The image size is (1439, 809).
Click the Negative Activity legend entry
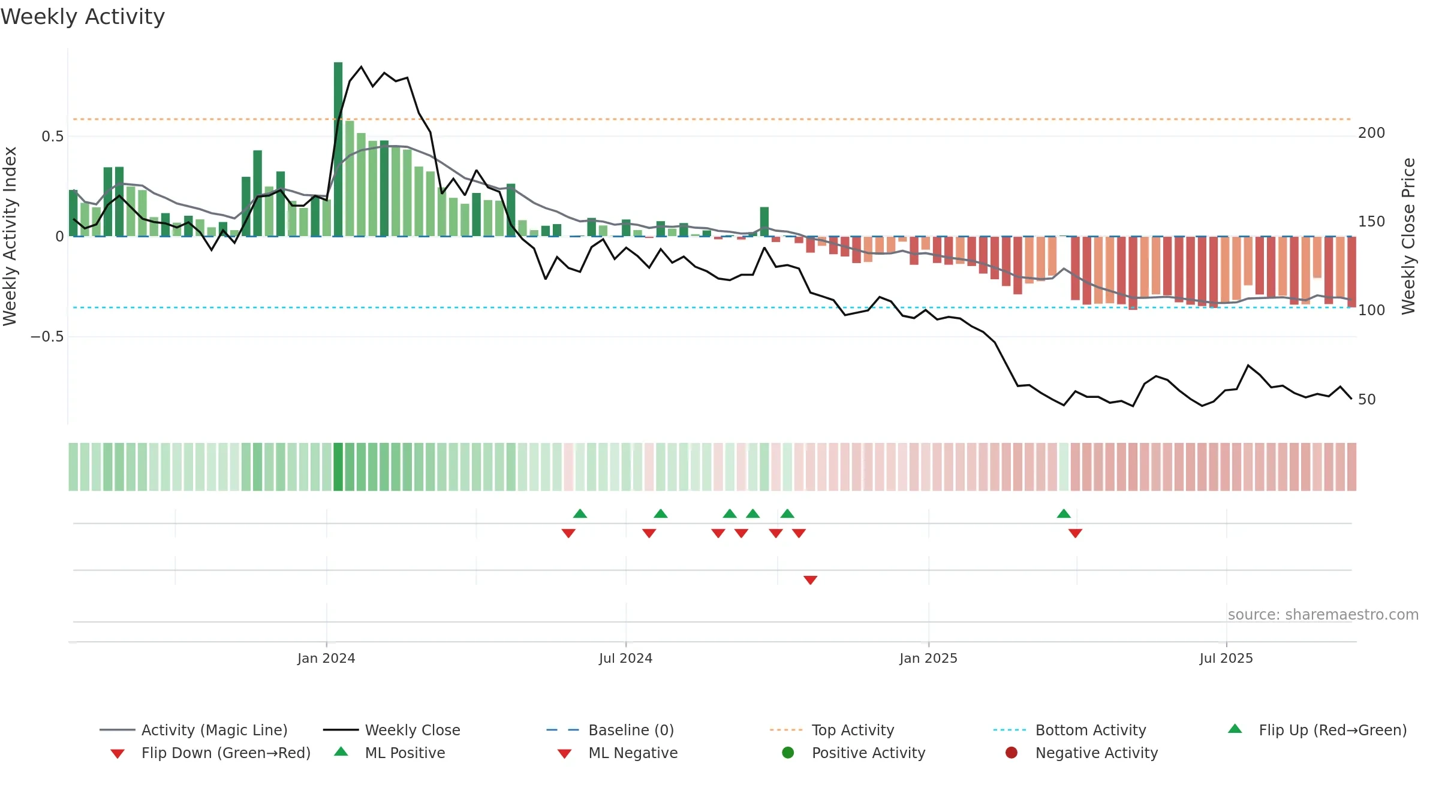tap(1082, 753)
